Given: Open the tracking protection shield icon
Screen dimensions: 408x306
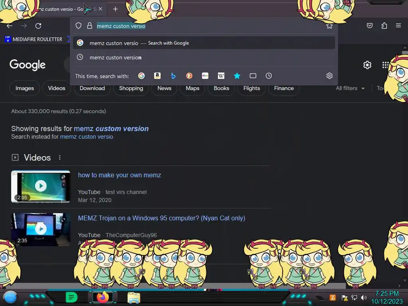Looking at the screenshot, I should (78, 25).
